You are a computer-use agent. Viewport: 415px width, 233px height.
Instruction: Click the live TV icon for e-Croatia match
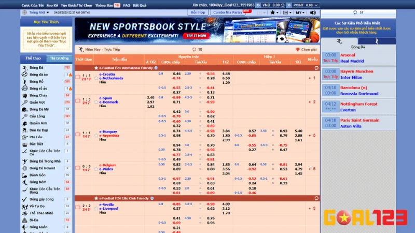78,77
